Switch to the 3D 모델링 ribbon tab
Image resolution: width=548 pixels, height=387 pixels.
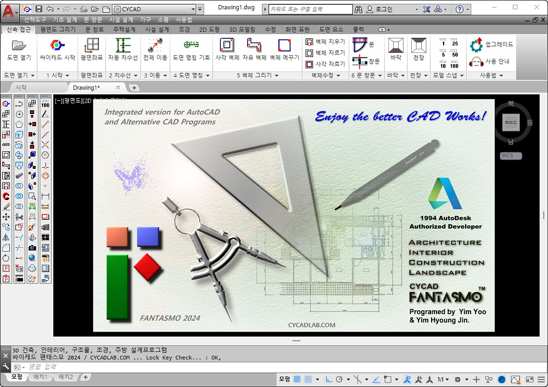click(x=242, y=30)
